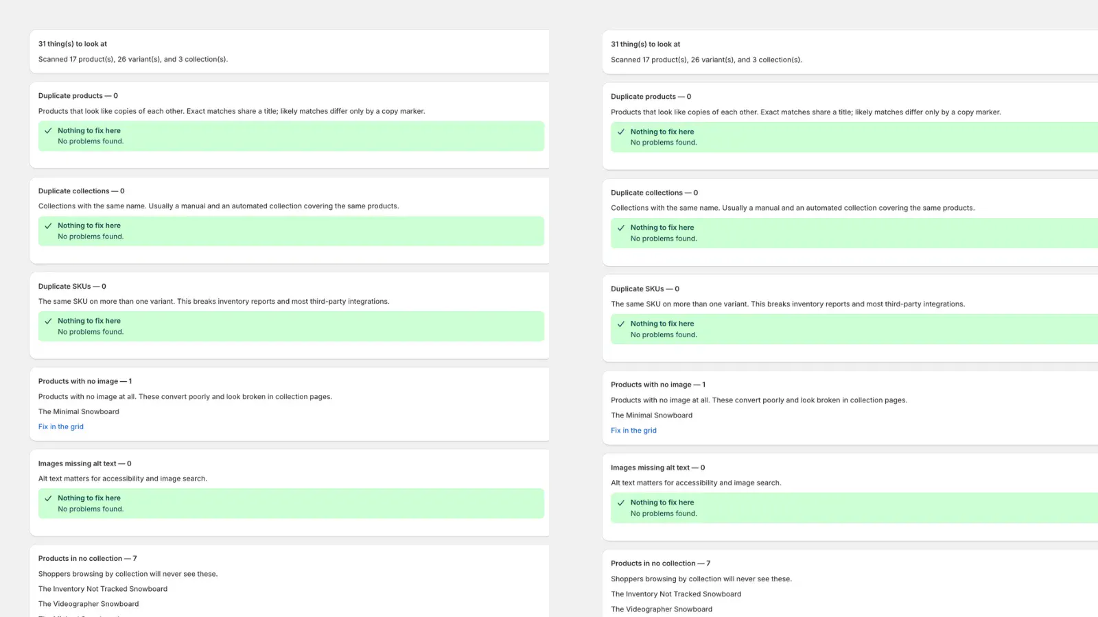The image size is (1098, 617).
Task: Click 'Duplicate collections — 0' heading in right panel
Action: click(x=655, y=193)
